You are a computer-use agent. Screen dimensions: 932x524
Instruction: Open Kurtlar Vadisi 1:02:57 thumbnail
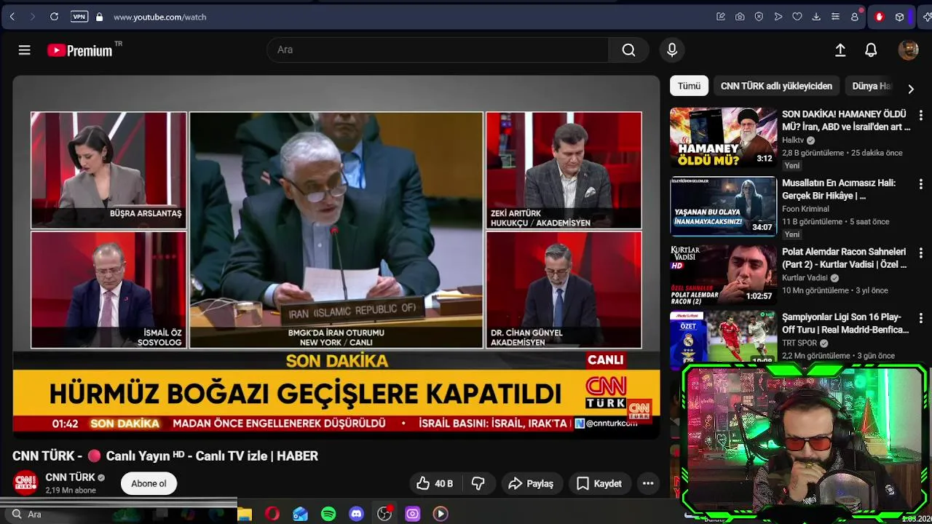click(723, 274)
